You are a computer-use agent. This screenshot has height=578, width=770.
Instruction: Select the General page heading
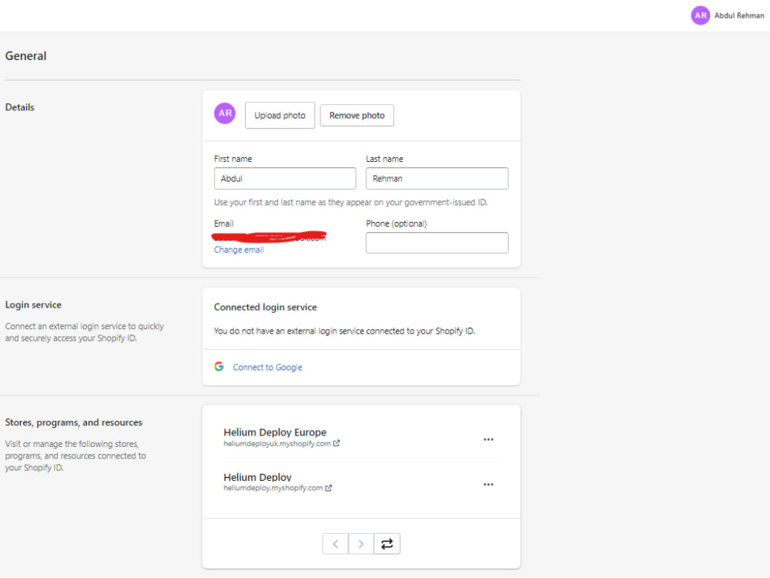click(26, 56)
